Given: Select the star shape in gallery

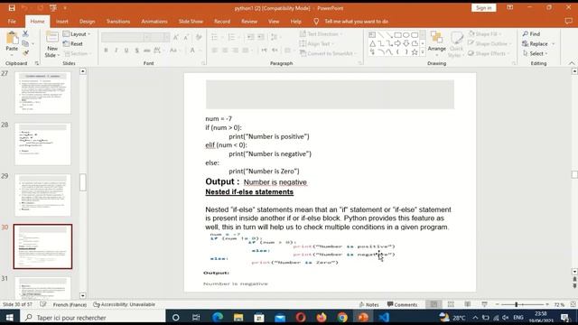Looking at the screenshot, I should (415, 52).
